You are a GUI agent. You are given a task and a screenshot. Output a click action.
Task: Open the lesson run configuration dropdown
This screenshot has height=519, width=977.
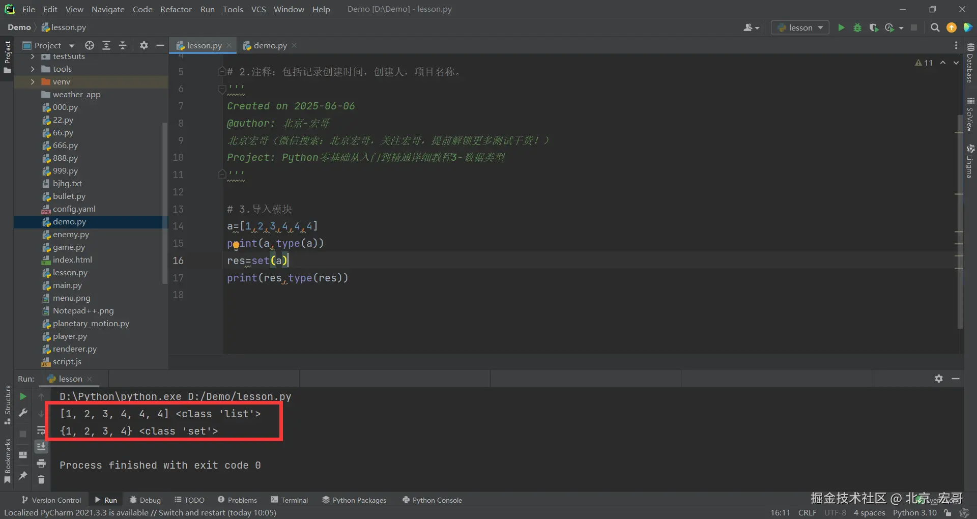pyautogui.click(x=800, y=27)
